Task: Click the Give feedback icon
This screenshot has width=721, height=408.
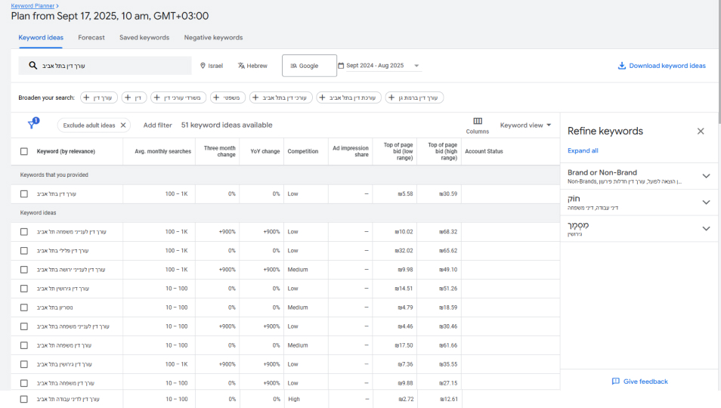Action: click(x=615, y=382)
